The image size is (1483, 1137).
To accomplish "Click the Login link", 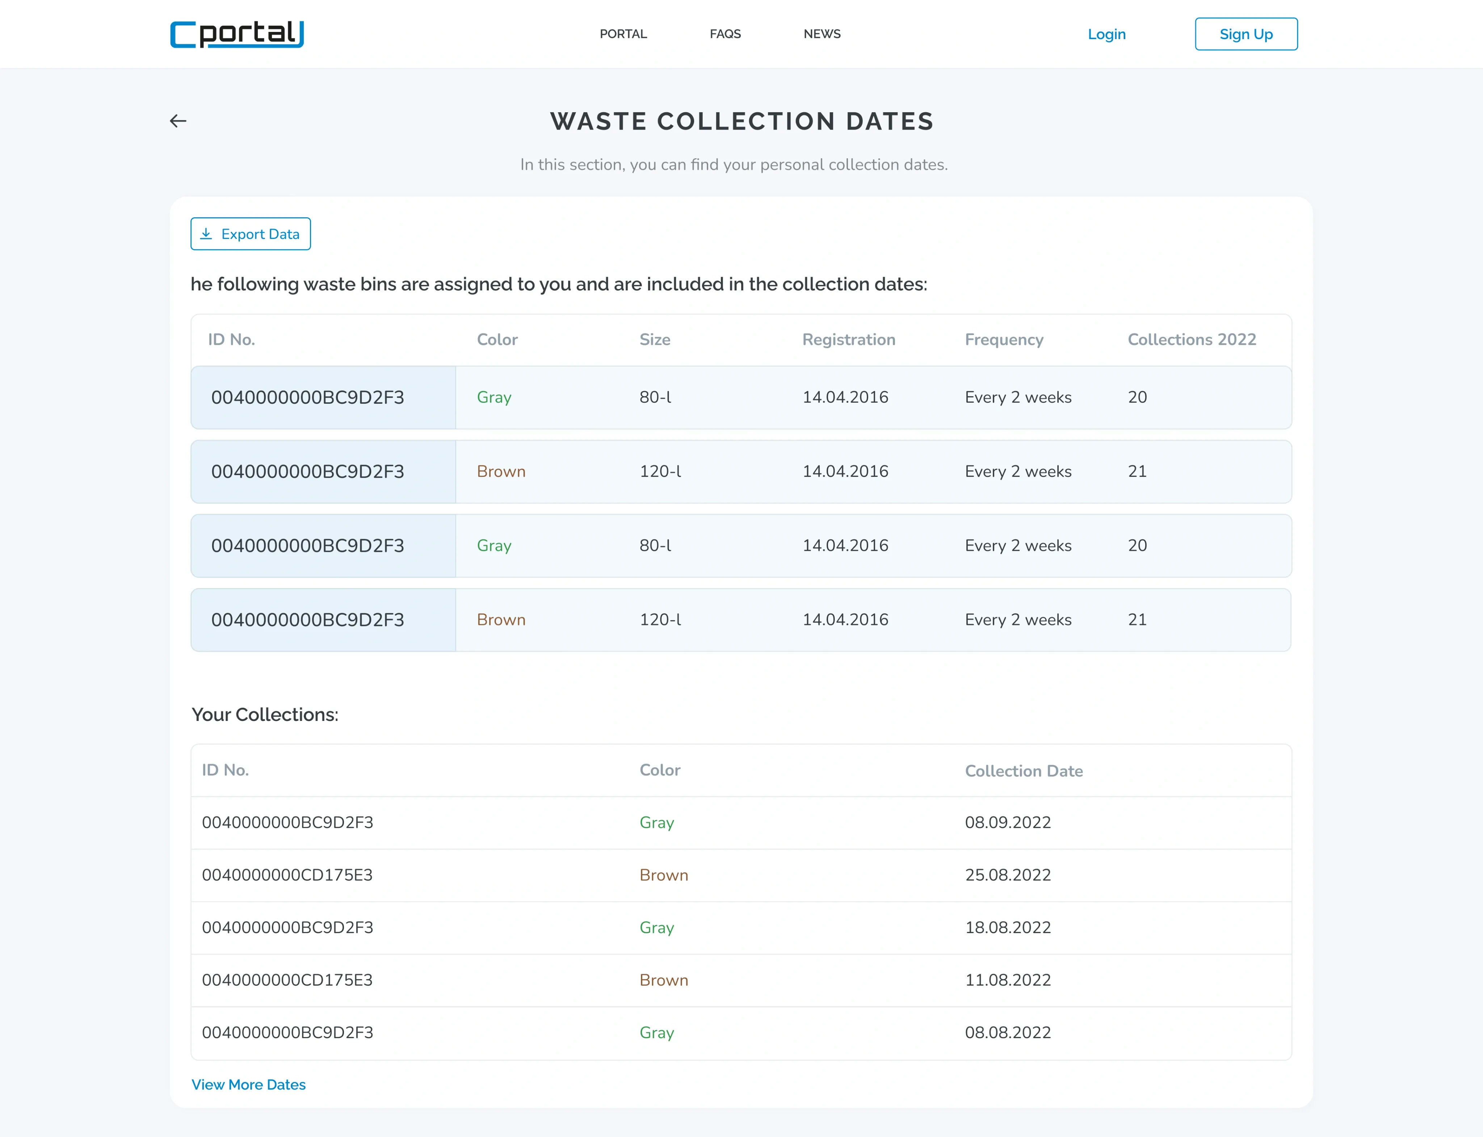I will [1106, 34].
